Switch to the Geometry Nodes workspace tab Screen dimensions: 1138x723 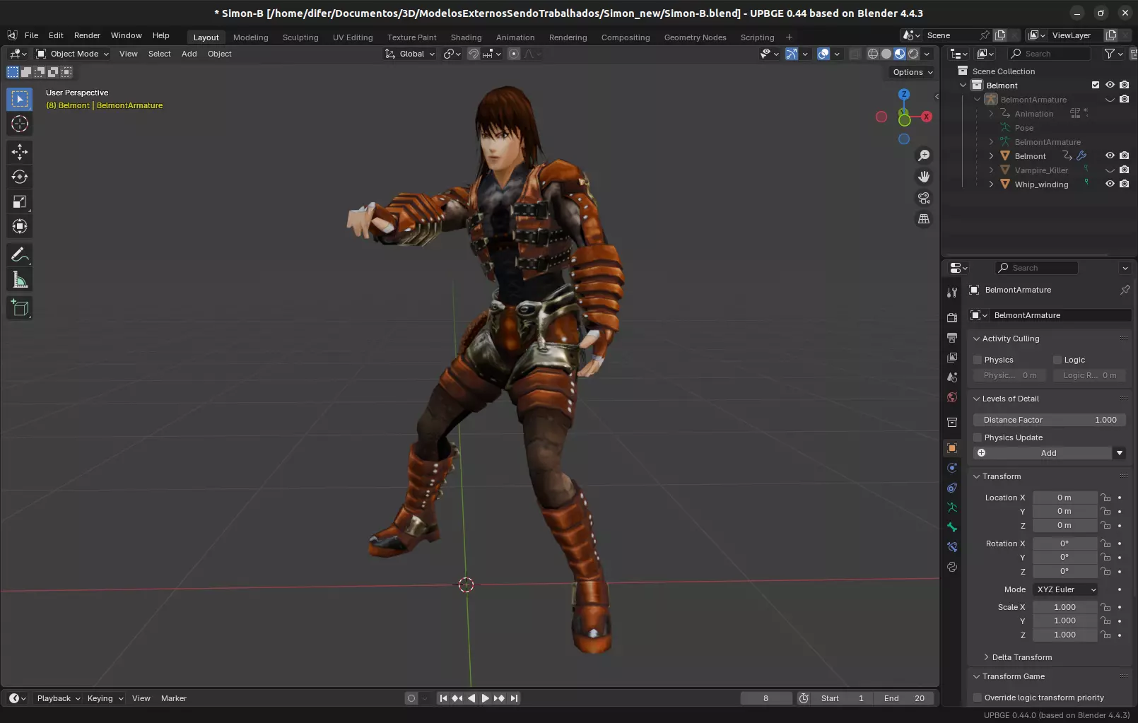pyautogui.click(x=695, y=37)
